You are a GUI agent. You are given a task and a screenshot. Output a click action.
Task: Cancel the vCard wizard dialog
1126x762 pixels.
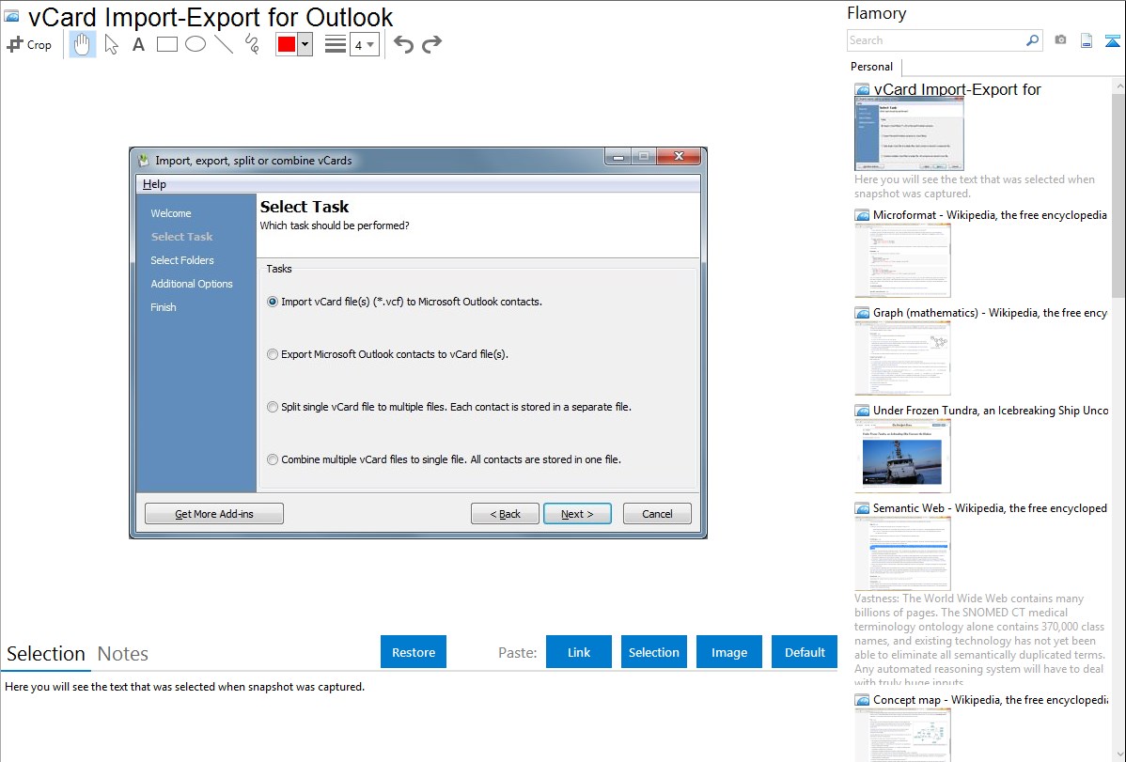657,514
